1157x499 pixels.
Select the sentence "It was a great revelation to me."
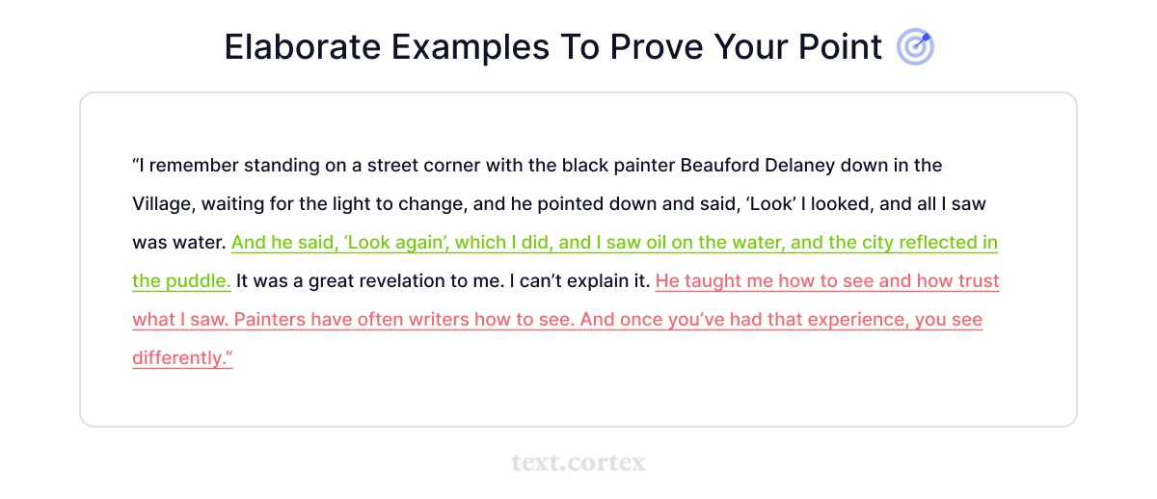(x=369, y=281)
